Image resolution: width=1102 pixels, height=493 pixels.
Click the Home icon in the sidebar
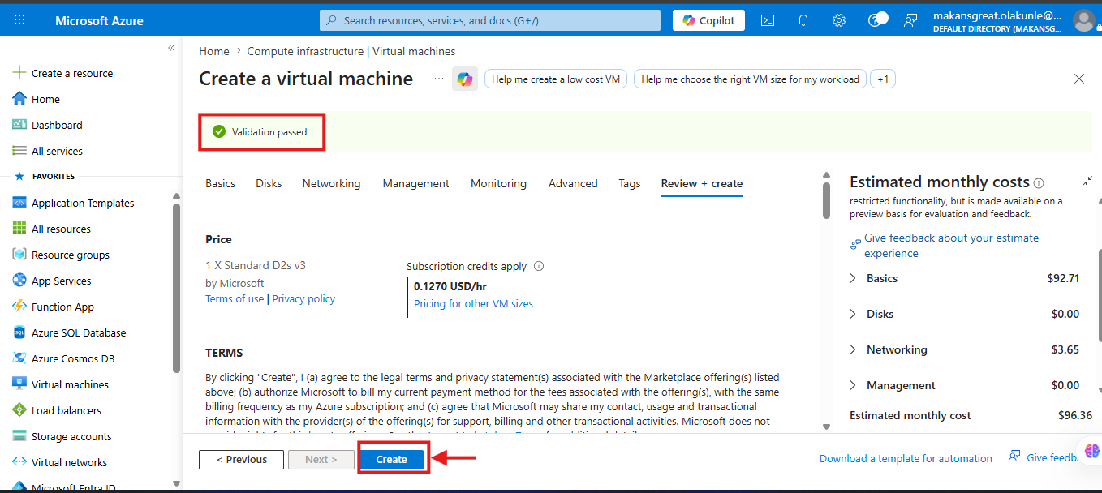point(19,99)
